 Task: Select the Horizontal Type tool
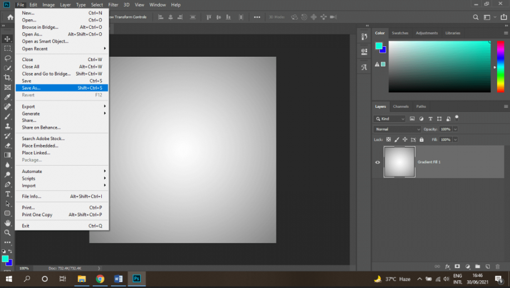7,194
